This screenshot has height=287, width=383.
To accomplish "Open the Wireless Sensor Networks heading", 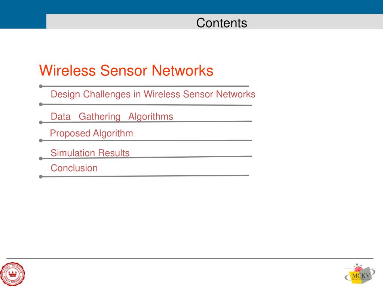I will coord(126,71).
